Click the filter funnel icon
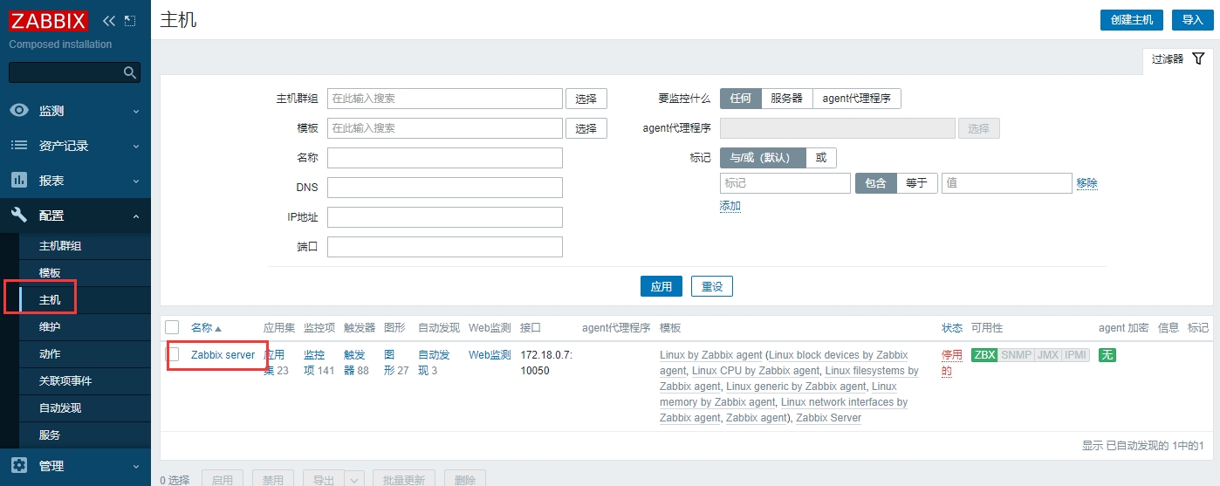Image resolution: width=1220 pixels, height=486 pixels. (x=1198, y=58)
